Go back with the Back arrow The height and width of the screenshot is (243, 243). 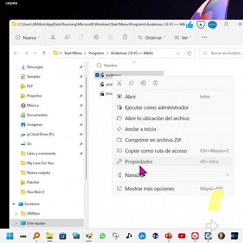(x=15, y=53)
